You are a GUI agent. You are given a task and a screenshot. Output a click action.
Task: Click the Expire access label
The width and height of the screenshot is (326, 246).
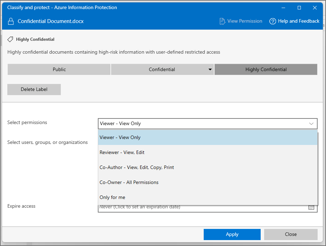(21, 206)
